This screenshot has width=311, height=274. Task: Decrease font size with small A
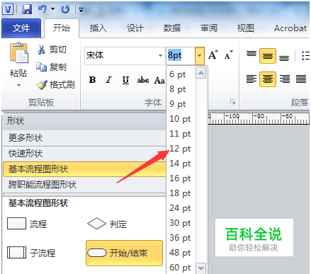click(228, 55)
